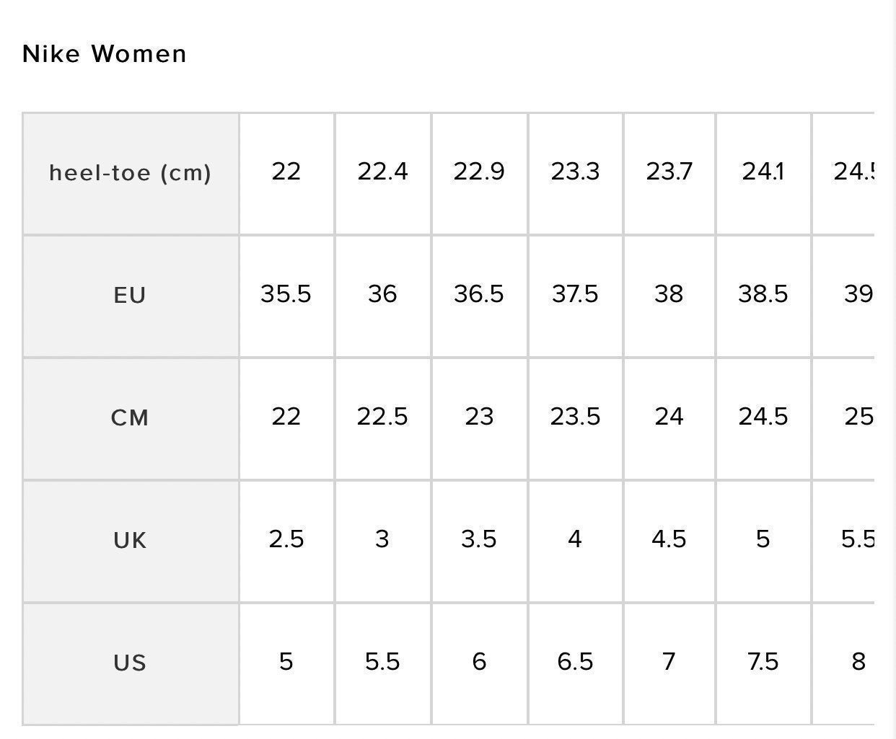
Task: Click the heel-toe 23.7 cell
Action: tap(669, 174)
